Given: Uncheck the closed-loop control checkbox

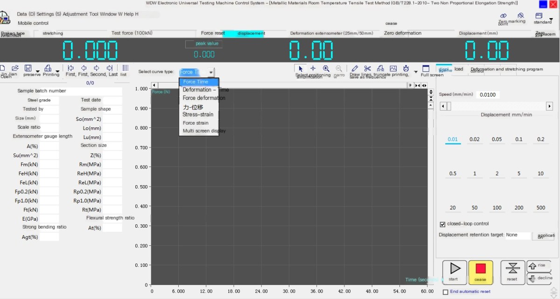Looking at the screenshot, I should pyautogui.click(x=443, y=224).
